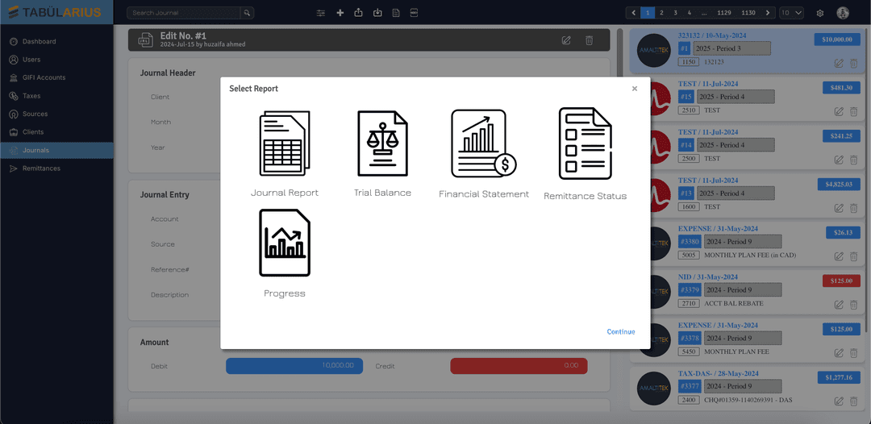Delete the TAX-DAS entry #3377
871x424 pixels.
point(854,401)
